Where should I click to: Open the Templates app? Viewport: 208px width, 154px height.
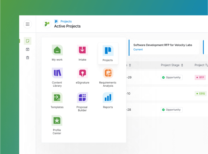(57, 100)
